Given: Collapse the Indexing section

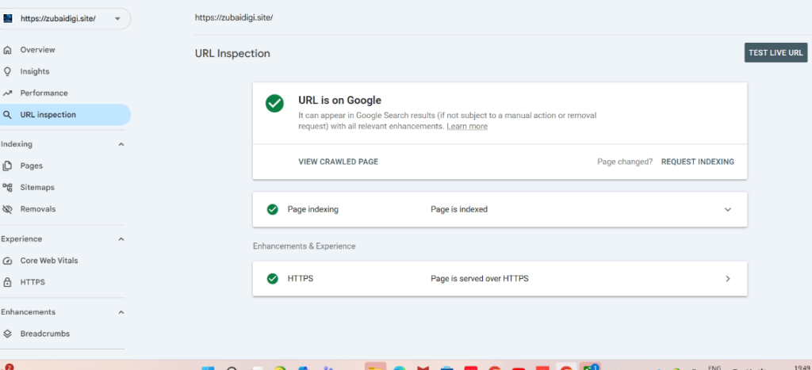Looking at the screenshot, I should [121, 144].
